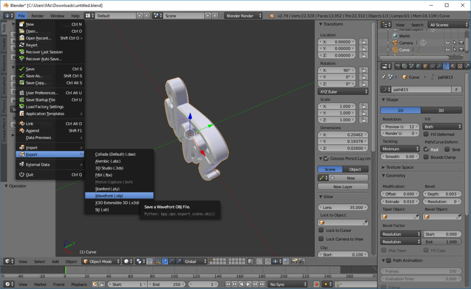Toggle renderability of Curve in the outliner

(x=461, y=50)
